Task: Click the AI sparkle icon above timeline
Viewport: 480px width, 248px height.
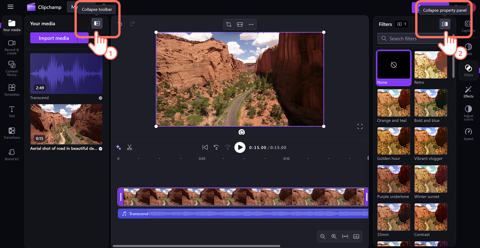Action: click(x=118, y=147)
